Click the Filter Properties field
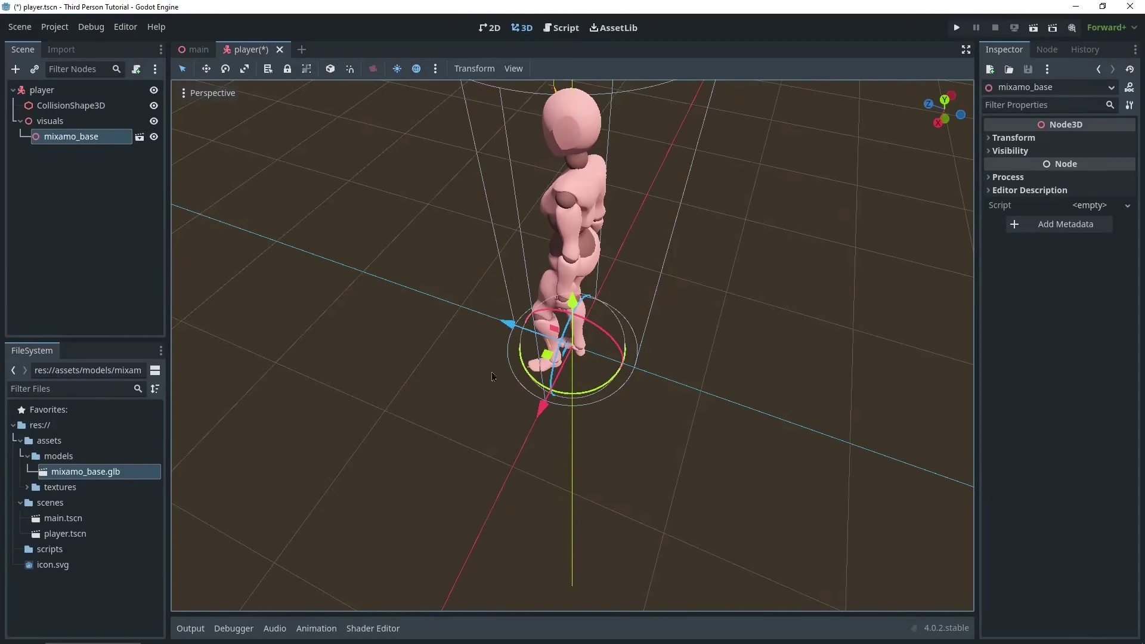Screen dimensions: 1145x644 pos(1050,105)
